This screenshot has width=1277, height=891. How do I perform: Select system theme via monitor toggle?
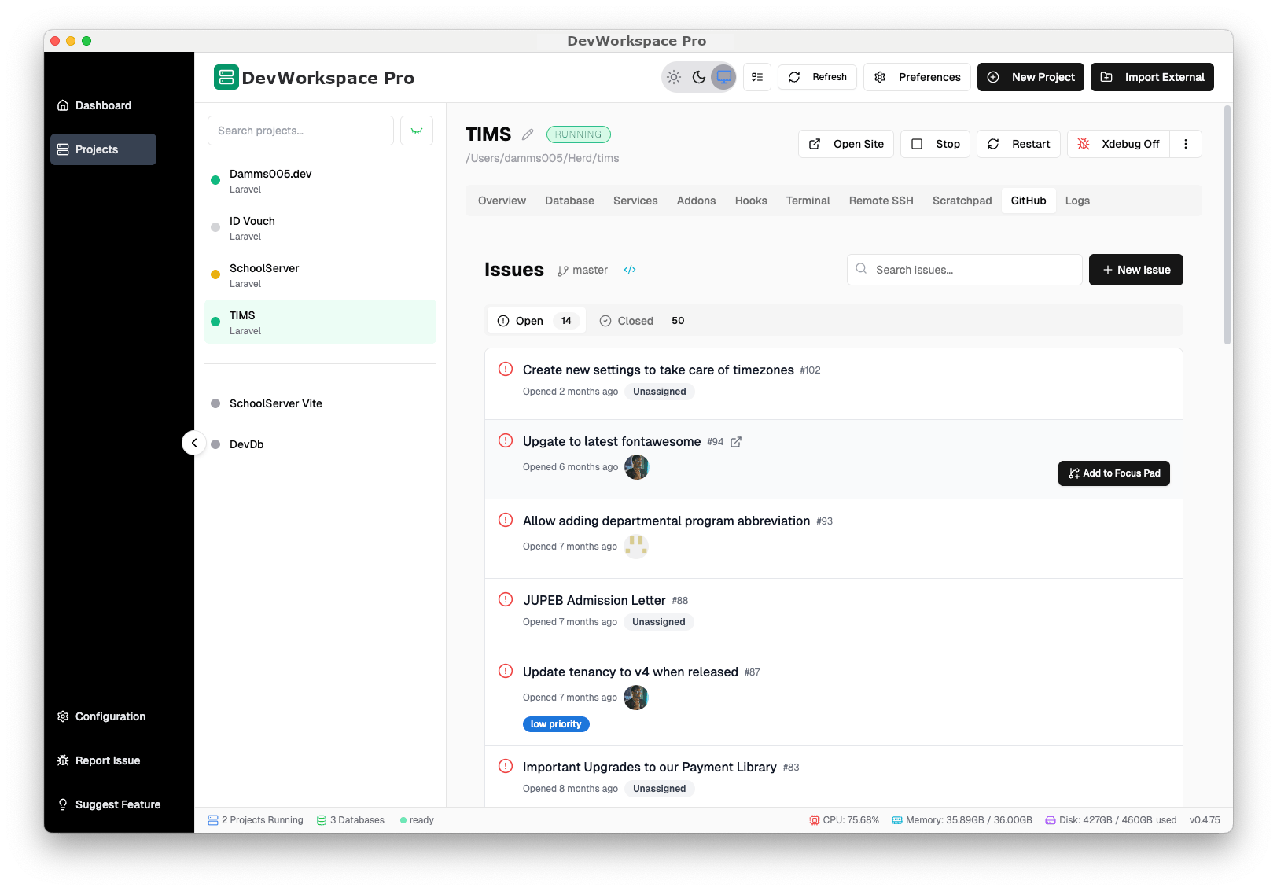tap(723, 77)
